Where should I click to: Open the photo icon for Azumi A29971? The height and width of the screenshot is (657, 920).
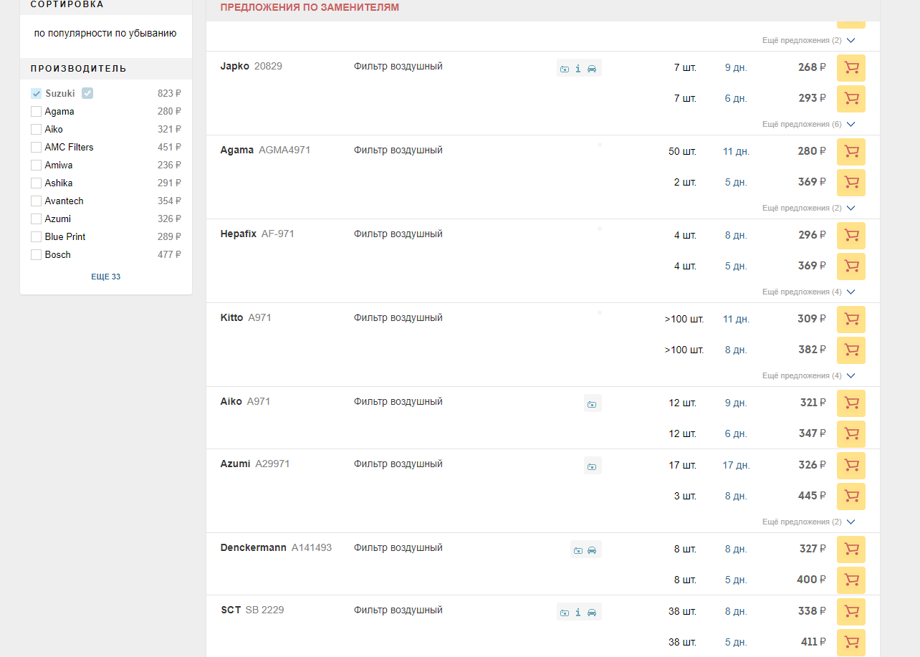[x=592, y=466]
